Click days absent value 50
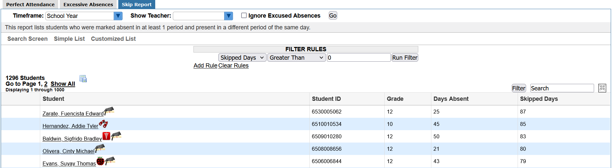Screen dimensions: 615x168 436,136
